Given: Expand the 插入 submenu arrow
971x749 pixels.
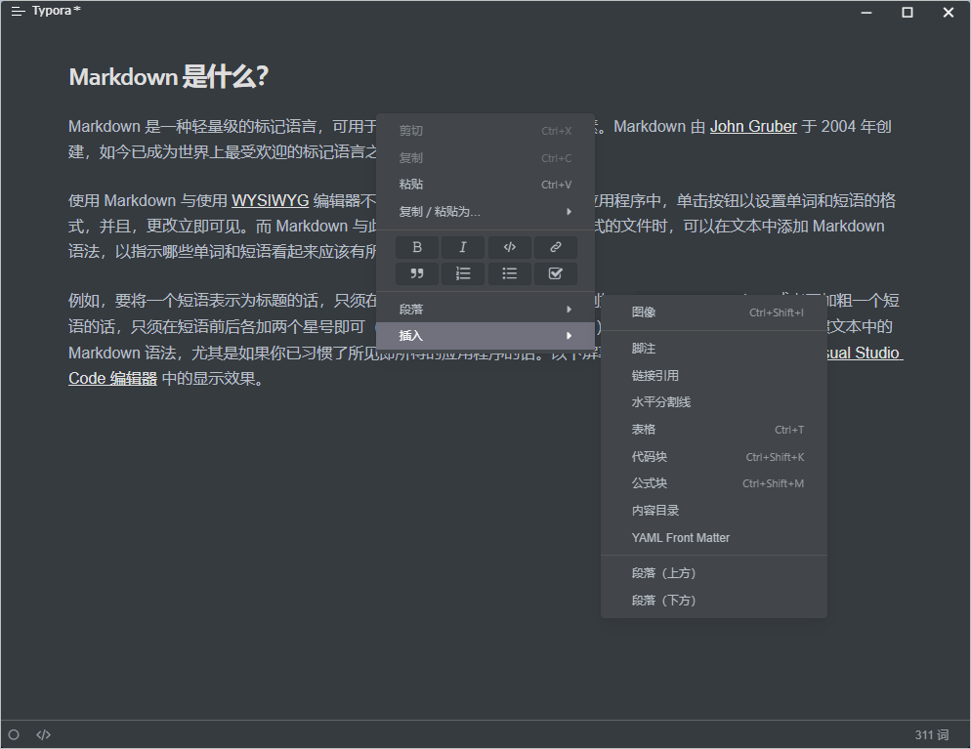Looking at the screenshot, I should [569, 336].
